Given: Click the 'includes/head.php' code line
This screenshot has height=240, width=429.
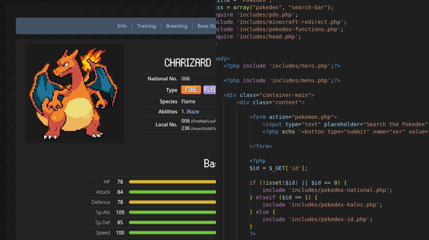Looking at the screenshot, I should tap(259, 37).
